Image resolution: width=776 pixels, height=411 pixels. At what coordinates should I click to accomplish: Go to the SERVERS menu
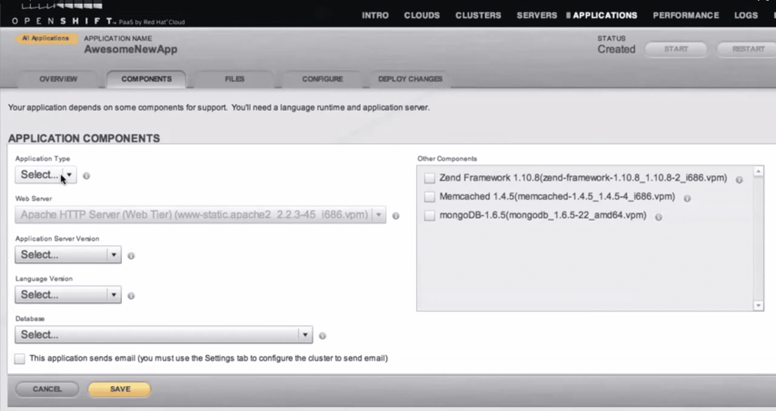(x=537, y=15)
